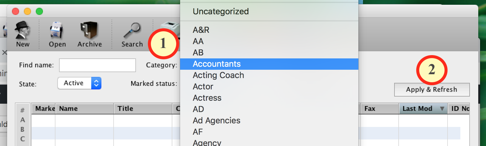This screenshot has height=146, width=486.
Task: Open the Open toolbar icon
Action: (x=57, y=31)
